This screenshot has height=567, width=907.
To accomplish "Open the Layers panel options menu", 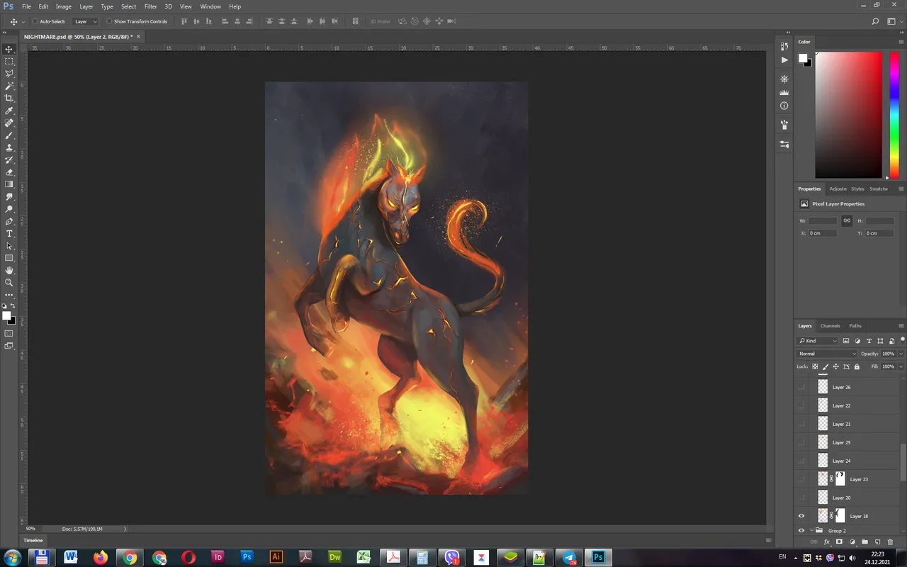I will [x=901, y=326].
